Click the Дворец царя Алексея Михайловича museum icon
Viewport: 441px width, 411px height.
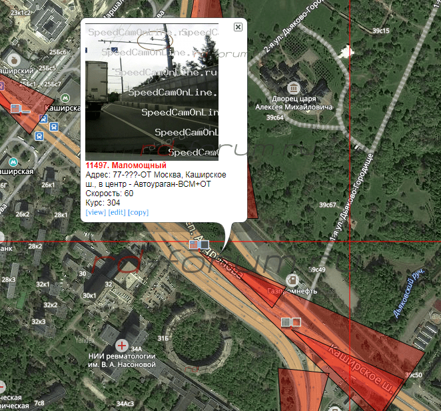(x=294, y=88)
